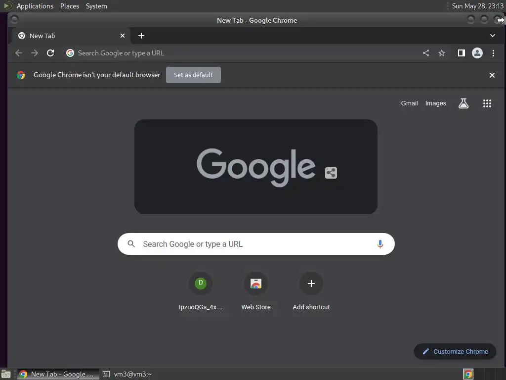Viewport: 506px width, 380px height.
Task: Click the Chrome tray icon in bottom panel
Action: tap(468, 374)
